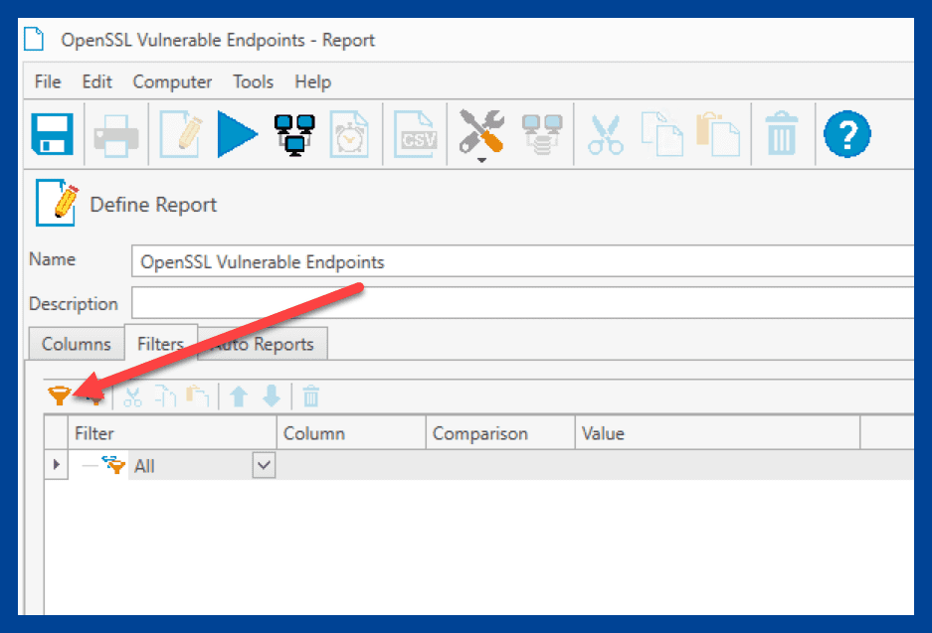The width and height of the screenshot is (932, 633).
Task: Click the window title 'OpenSSL Vulnerable Endpoints - Report'
Action: pos(218,40)
